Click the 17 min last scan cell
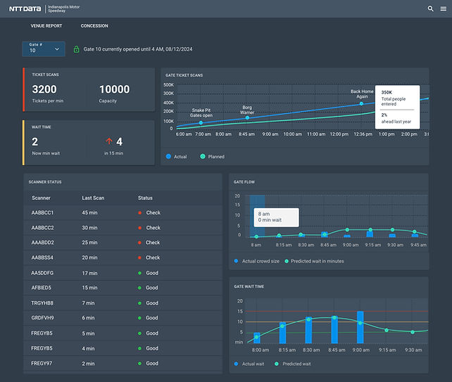This screenshot has height=382, width=452. click(x=89, y=273)
